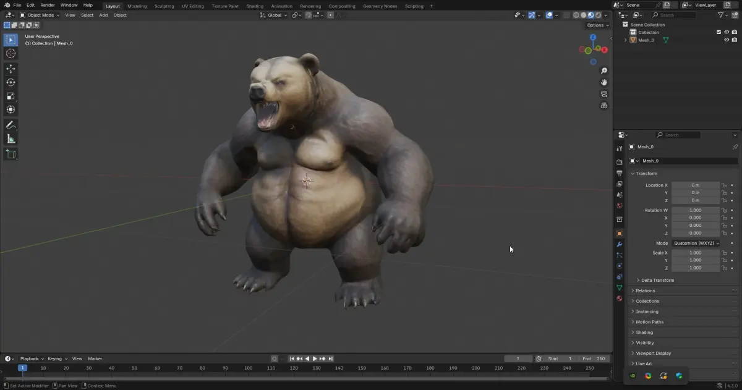Open the Render menu

[x=48, y=6]
